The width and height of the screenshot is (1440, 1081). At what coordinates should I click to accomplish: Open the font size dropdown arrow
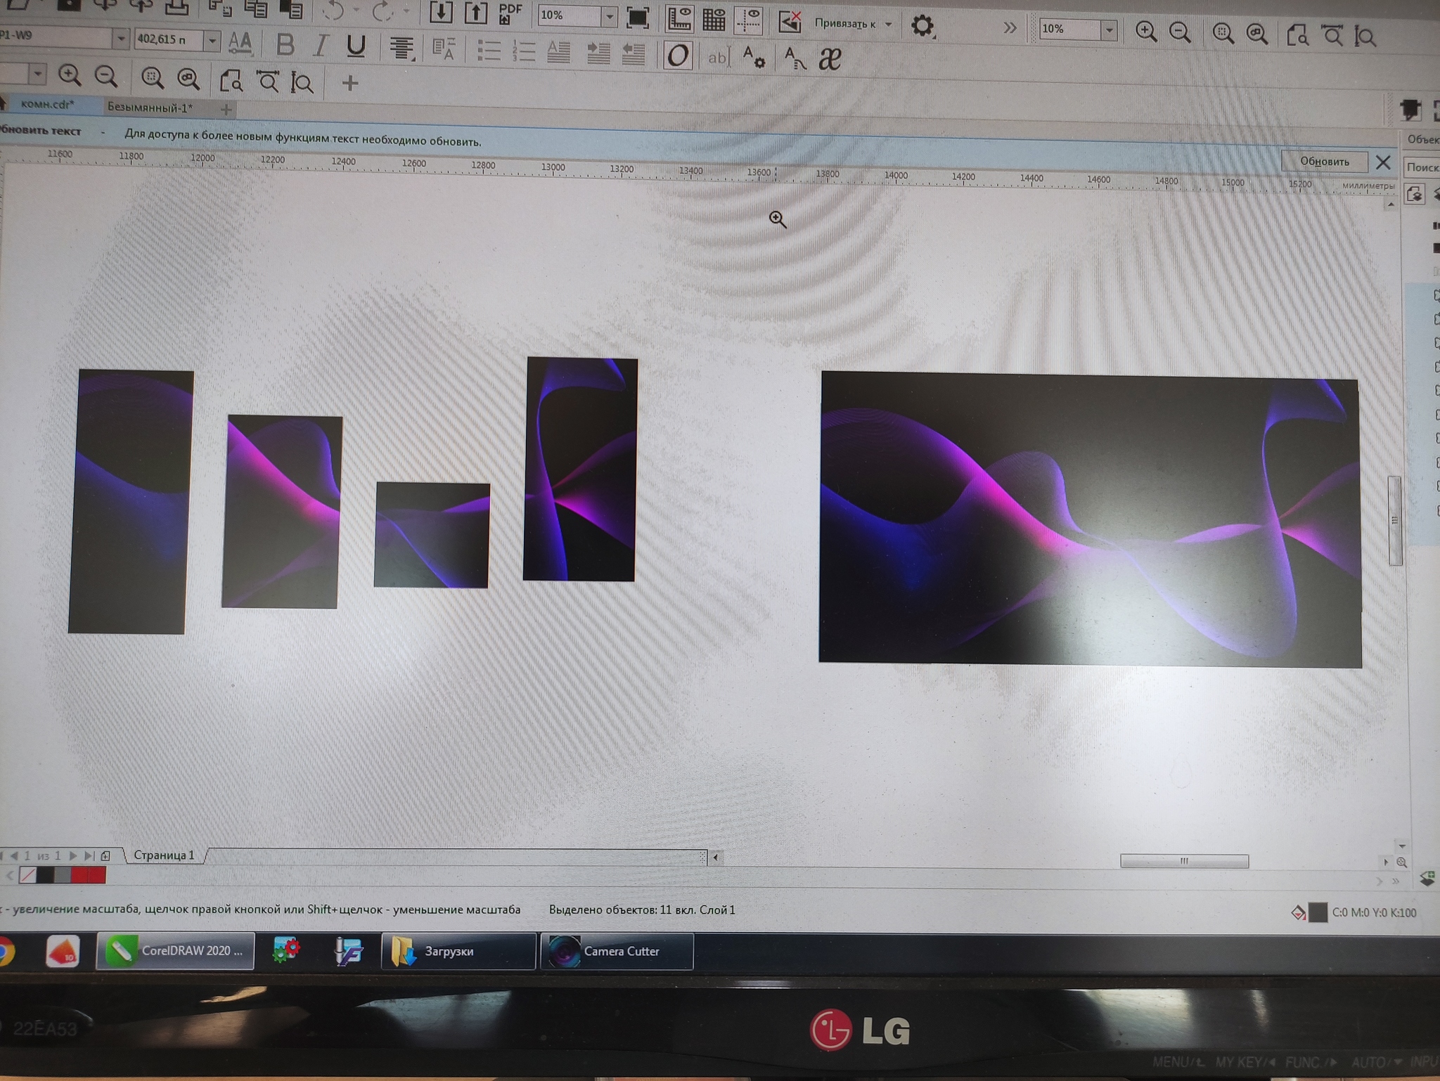pos(212,41)
